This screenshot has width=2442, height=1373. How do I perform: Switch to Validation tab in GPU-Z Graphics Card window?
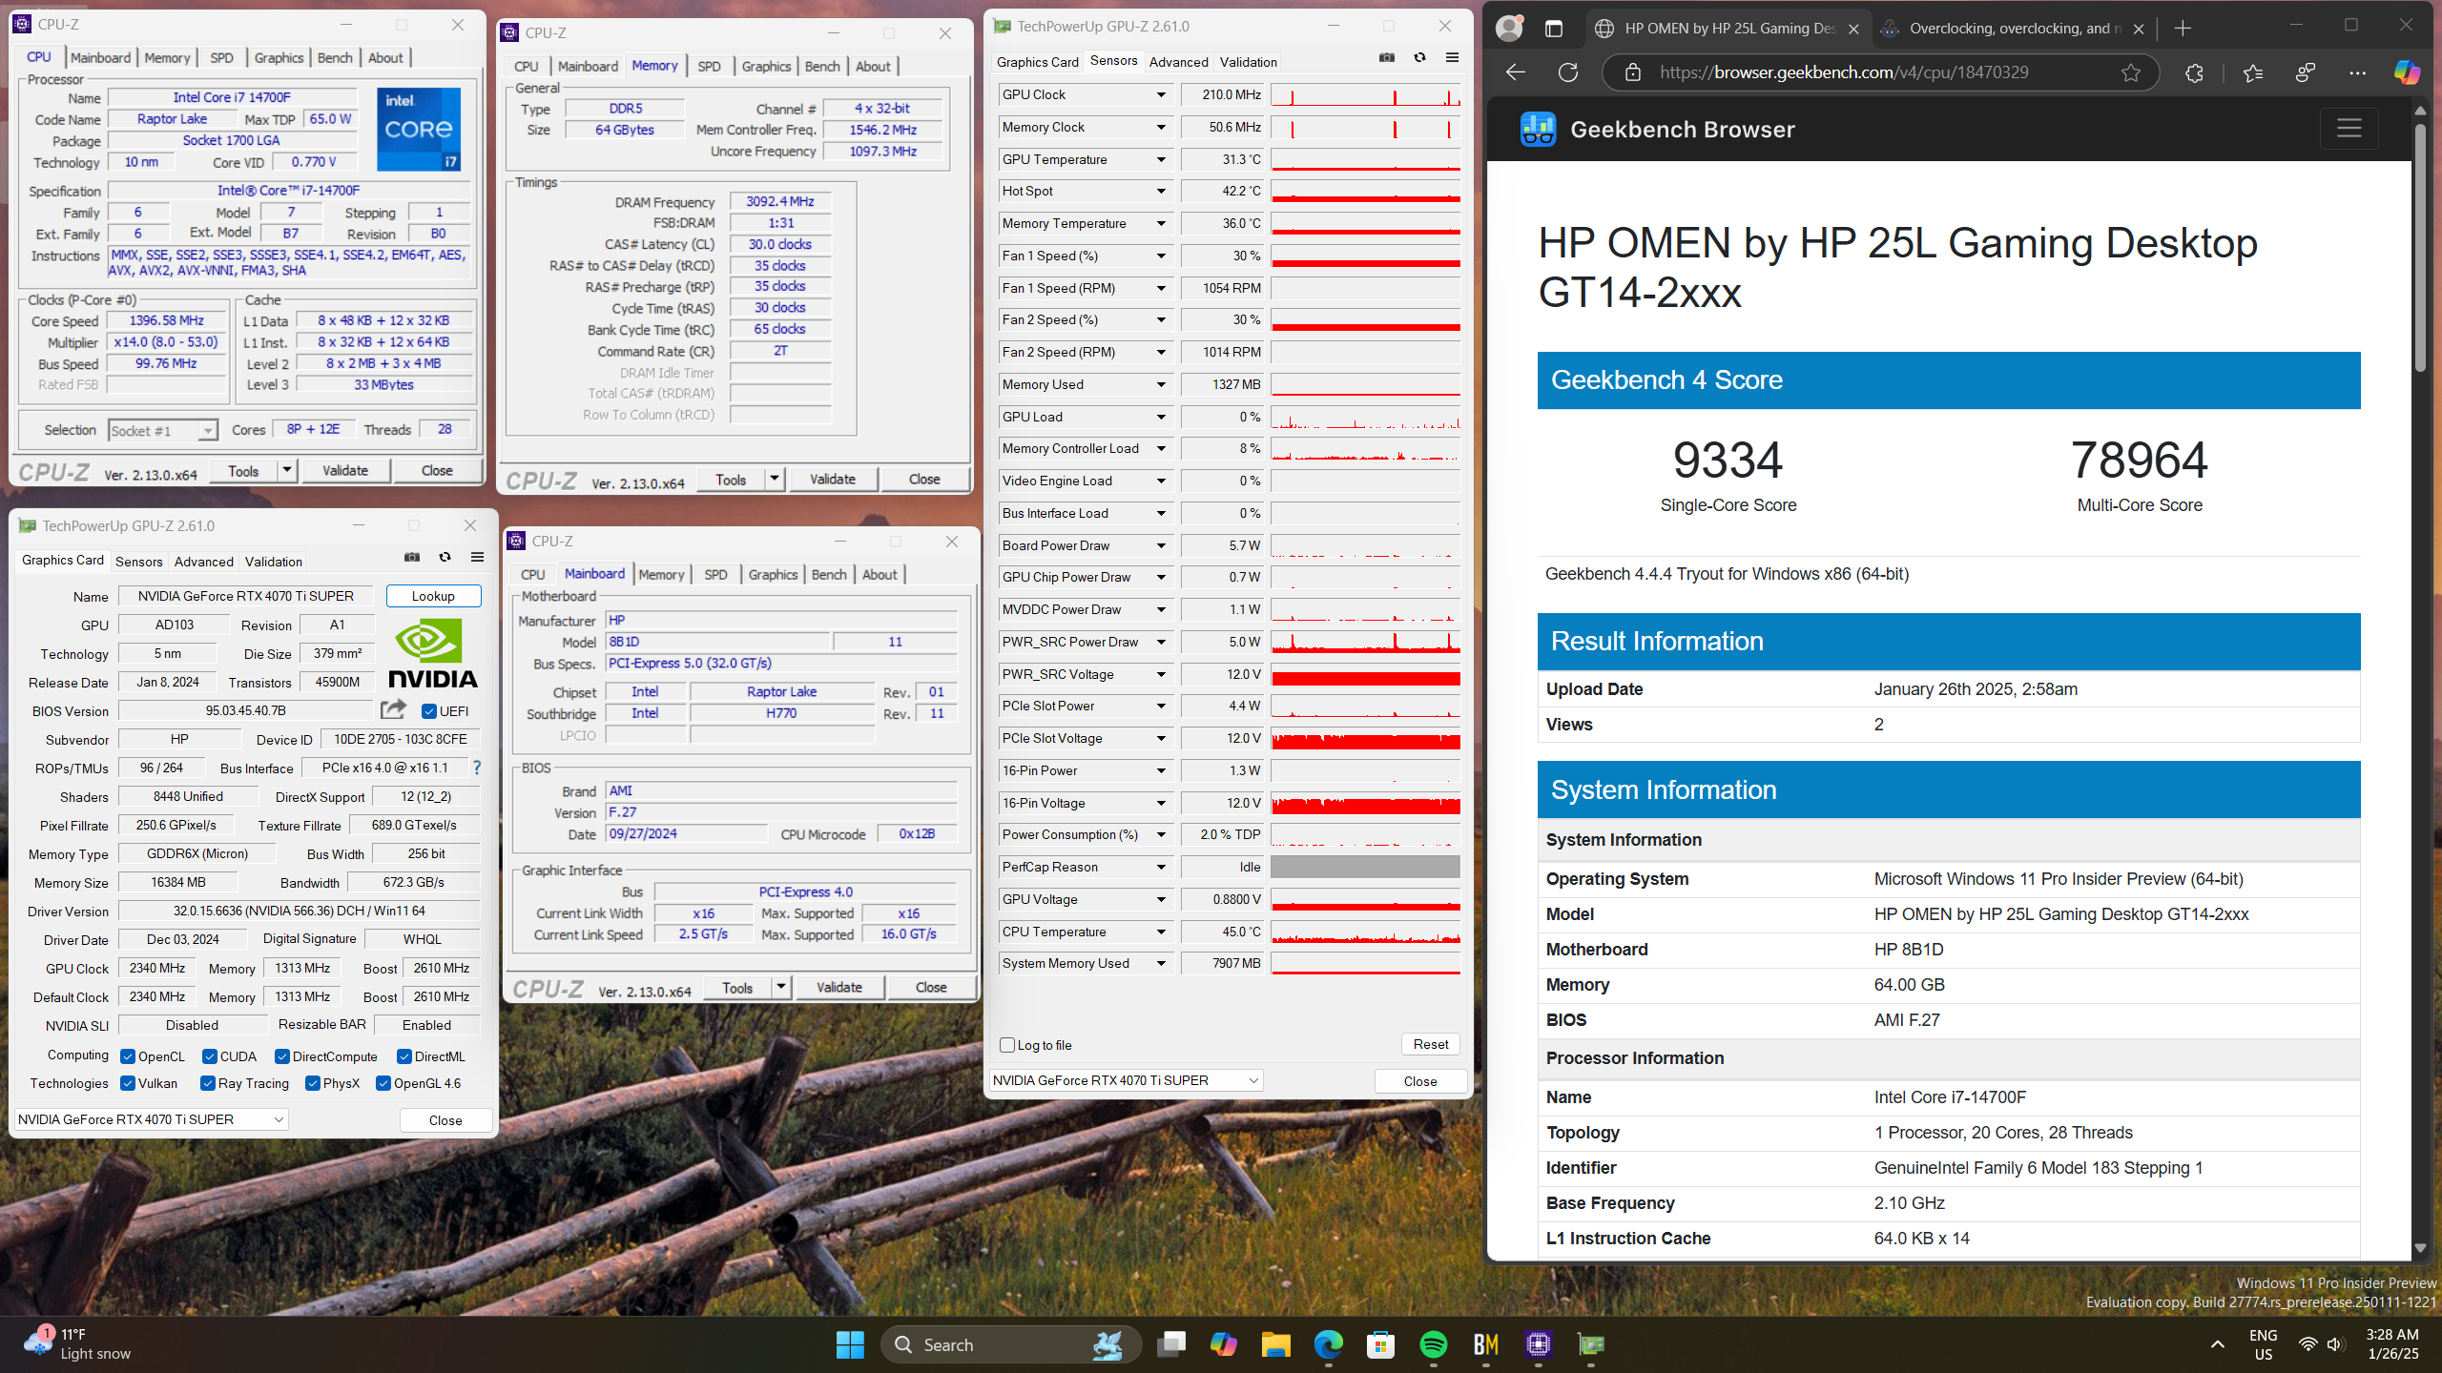point(274,562)
